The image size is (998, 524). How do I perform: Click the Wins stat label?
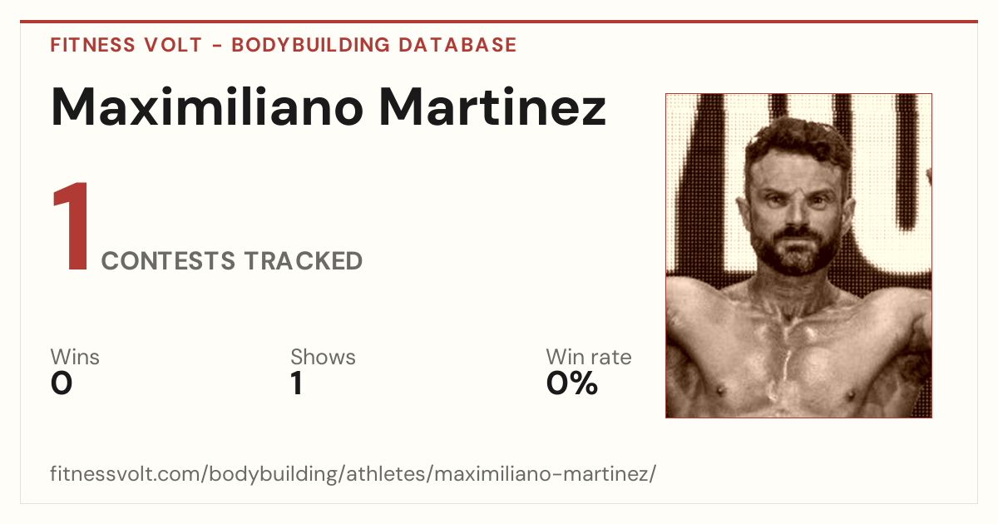pyautogui.click(x=75, y=357)
